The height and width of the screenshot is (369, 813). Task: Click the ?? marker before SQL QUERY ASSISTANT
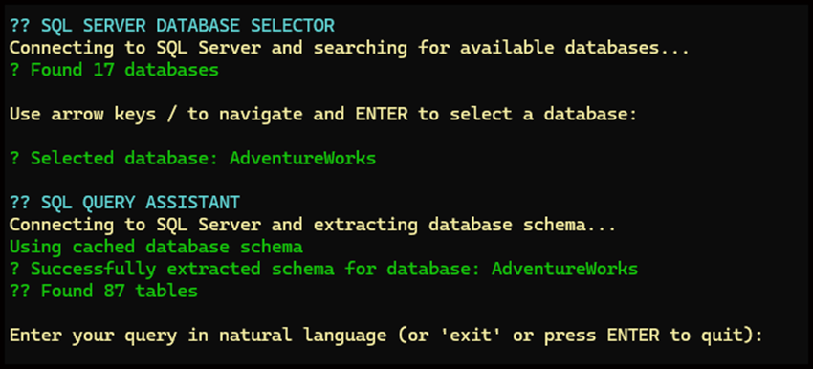20,202
